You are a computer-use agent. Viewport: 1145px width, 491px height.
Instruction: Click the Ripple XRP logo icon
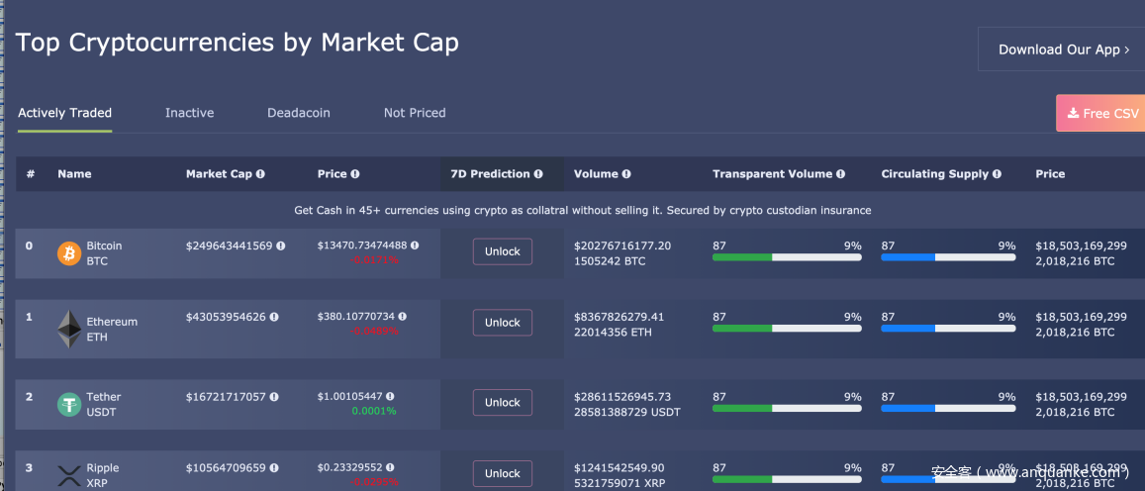pos(69,475)
